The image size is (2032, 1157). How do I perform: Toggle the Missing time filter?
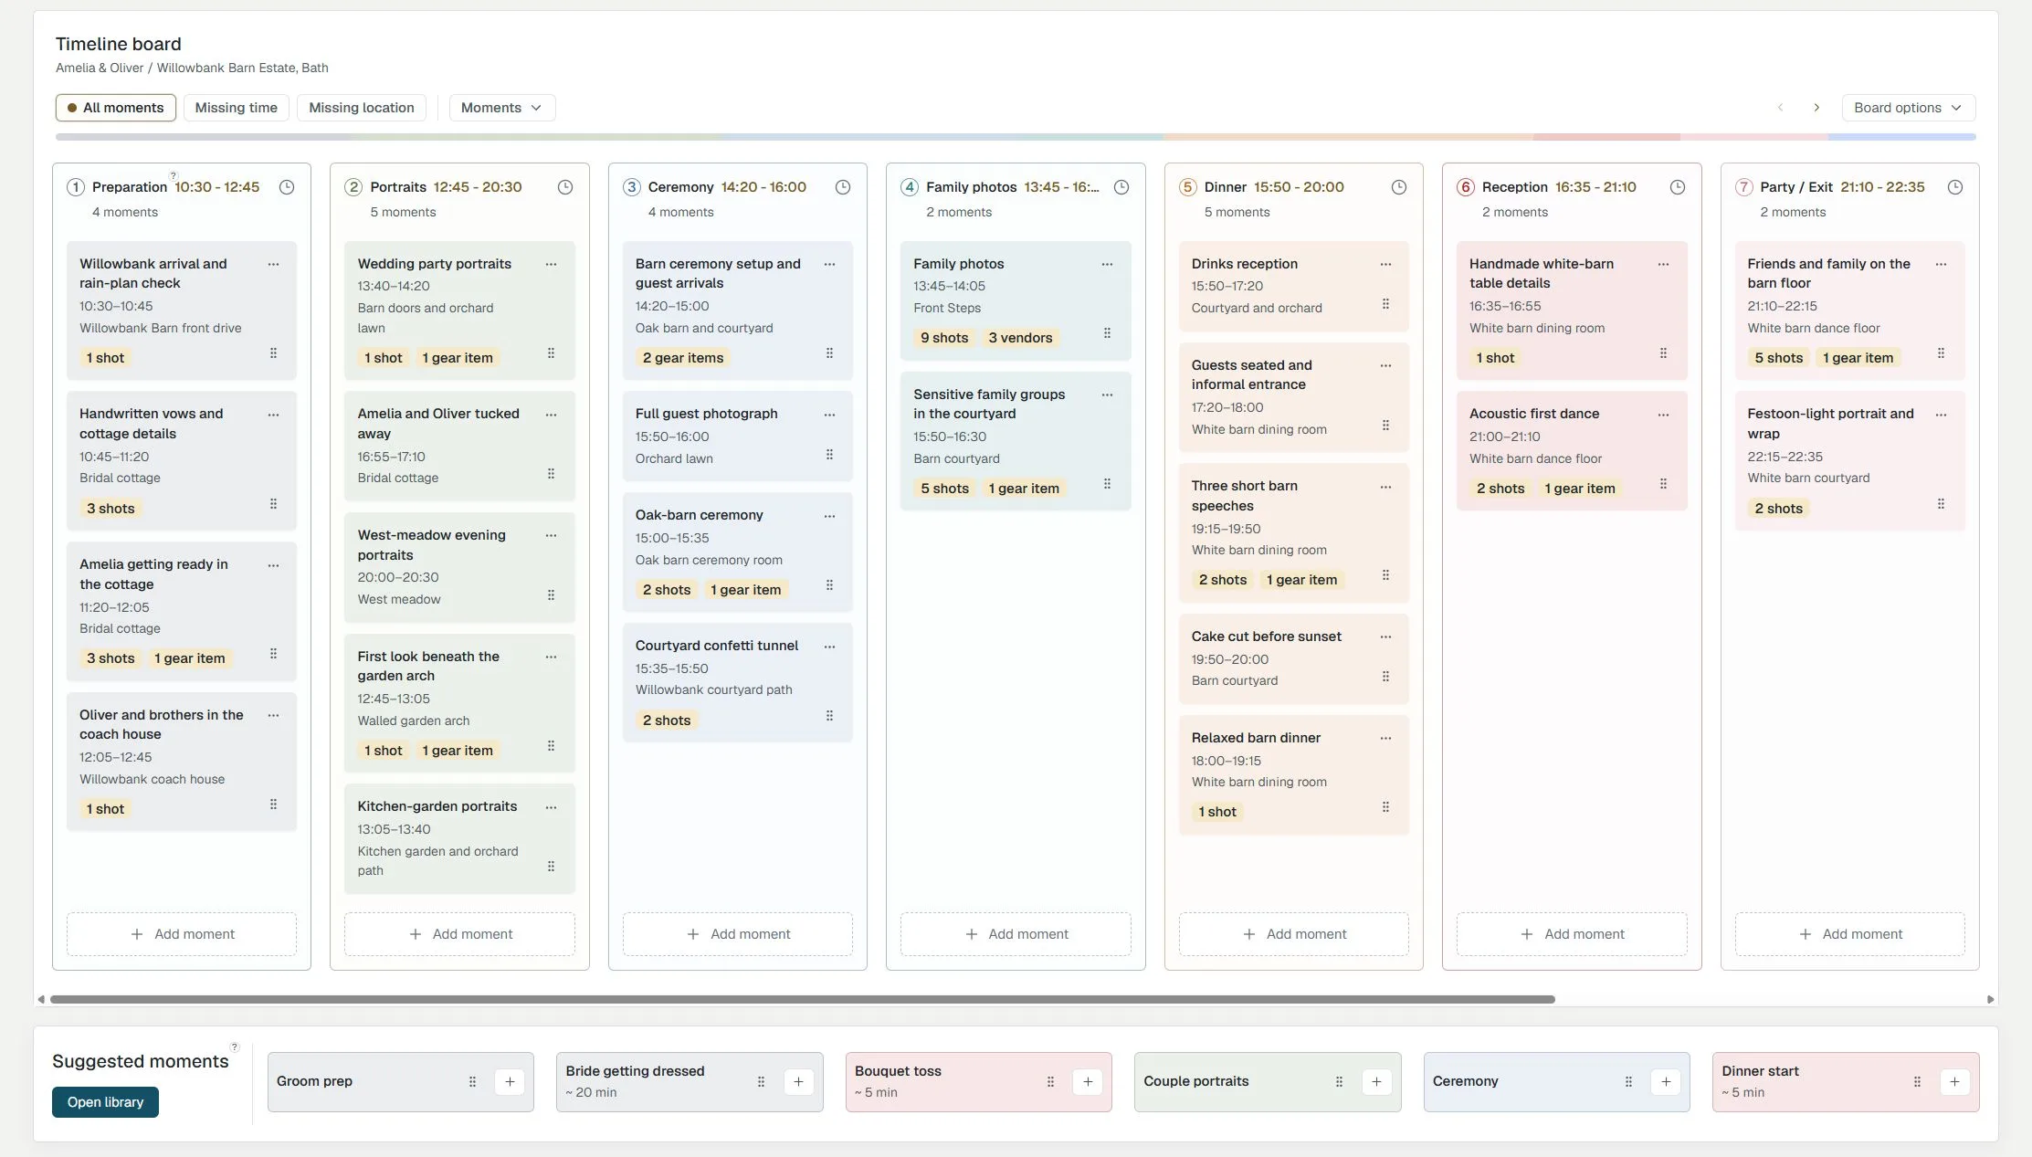click(x=236, y=108)
